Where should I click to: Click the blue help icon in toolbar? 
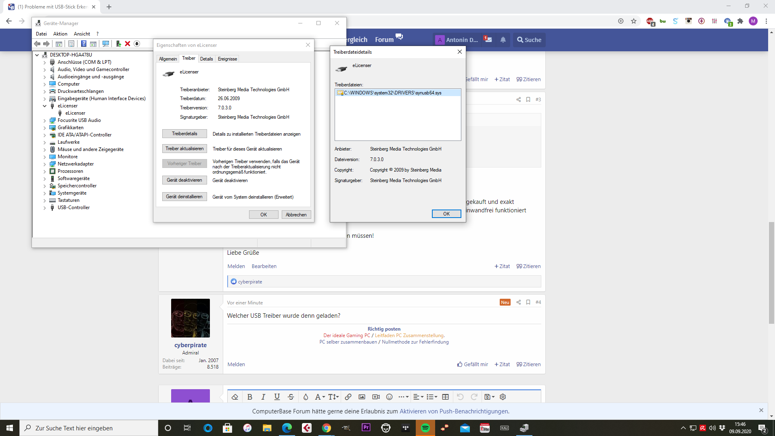(84, 44)
